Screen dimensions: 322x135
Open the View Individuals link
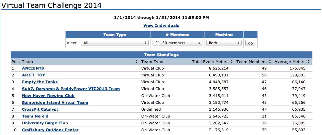161,25
